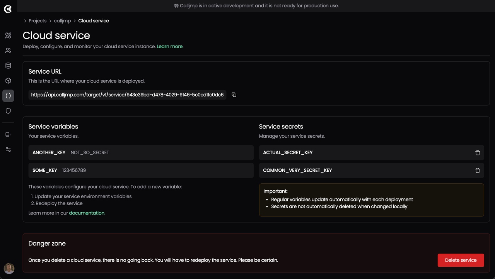Open the user avatar menu
The width and height of the screenshot is (495, 279).
click(9, 268)
